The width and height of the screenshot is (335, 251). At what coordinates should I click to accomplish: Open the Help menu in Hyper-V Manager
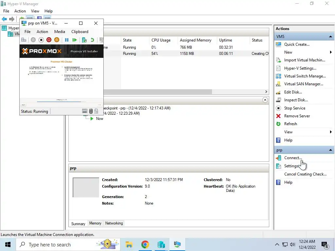pos(48,11)
